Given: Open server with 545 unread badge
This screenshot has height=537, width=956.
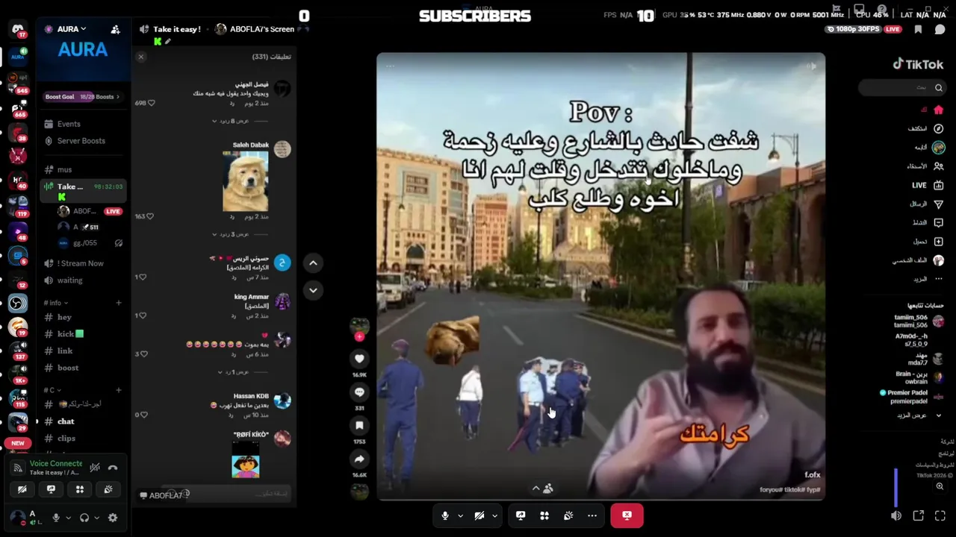Looking at the screenshot, I should click(x=18, y=82).
